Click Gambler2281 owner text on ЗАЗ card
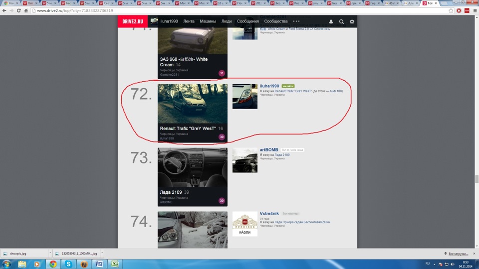Screen dimensions: 479x269 click(169, 75)
